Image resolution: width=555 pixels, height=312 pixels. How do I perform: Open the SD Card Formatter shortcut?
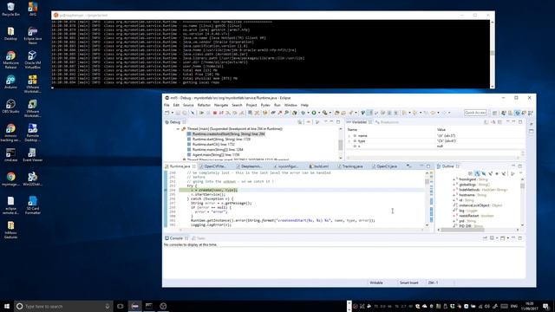point(33,205)
